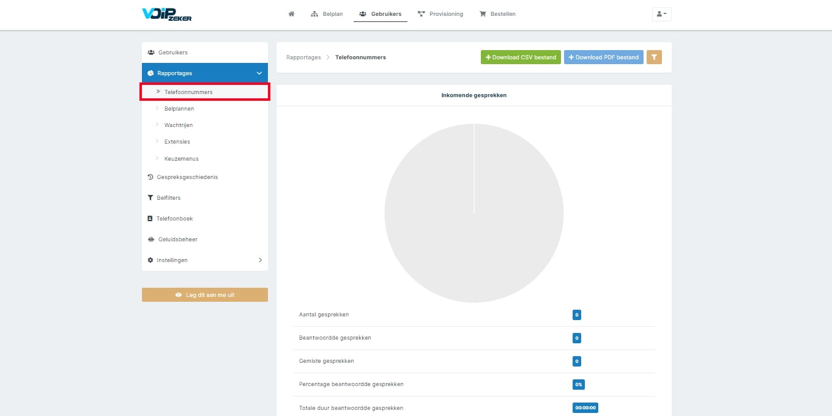Viewport: 832px width, 416px height.
Task: Click the sidebar Gebruikers people icon
Action: tap(151, 53)
